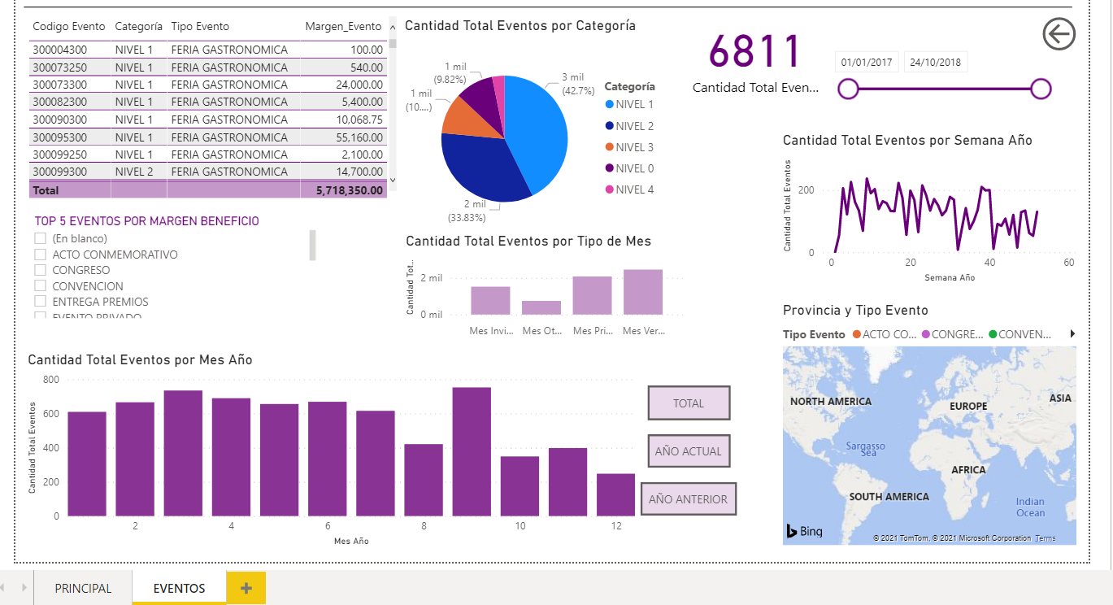Select NIVEL 1 legend marker in pie chart
The image size is (1113, 605).
point(611,104)
